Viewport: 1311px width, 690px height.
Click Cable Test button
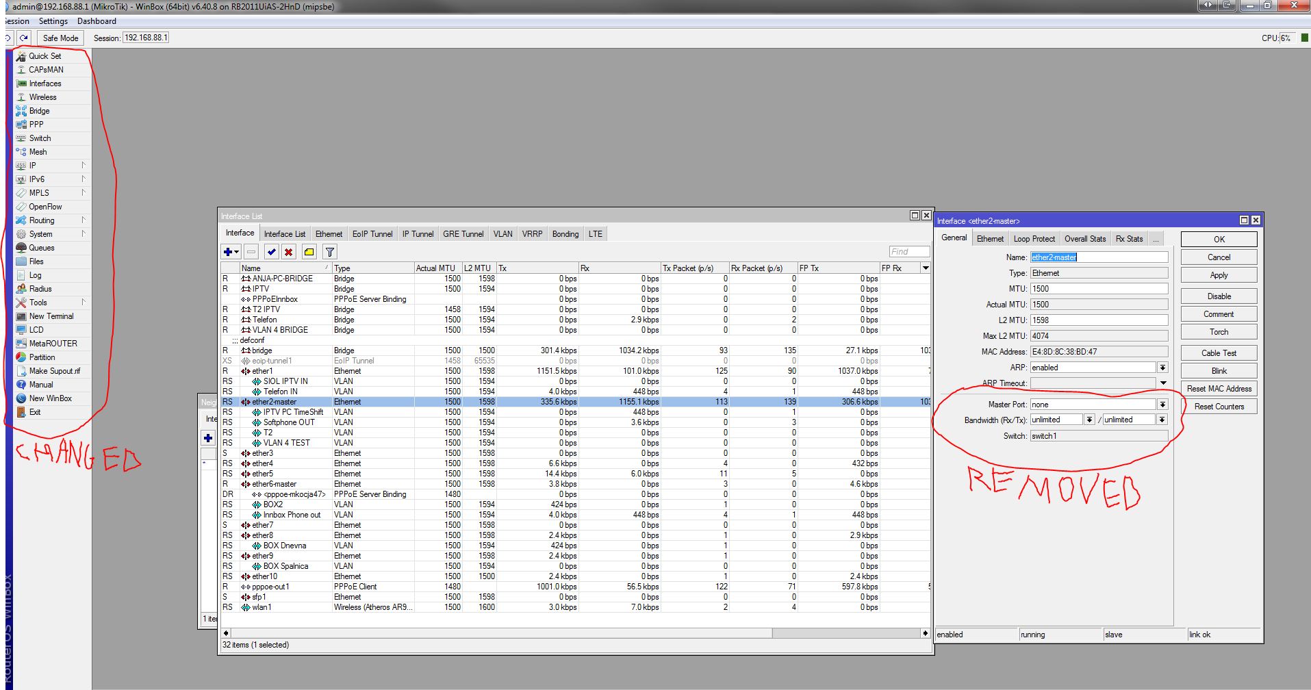[1219, 353]
